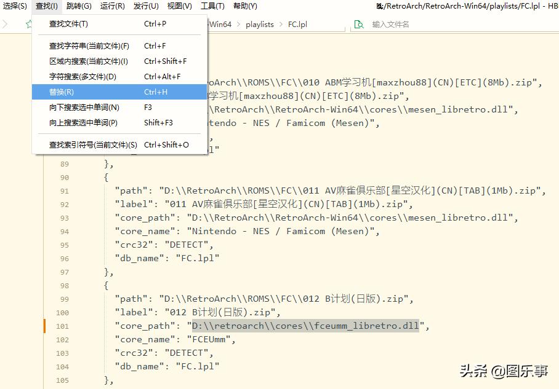Click line number 101 in the gutter

pyautogui.click(x=64, y=325)
